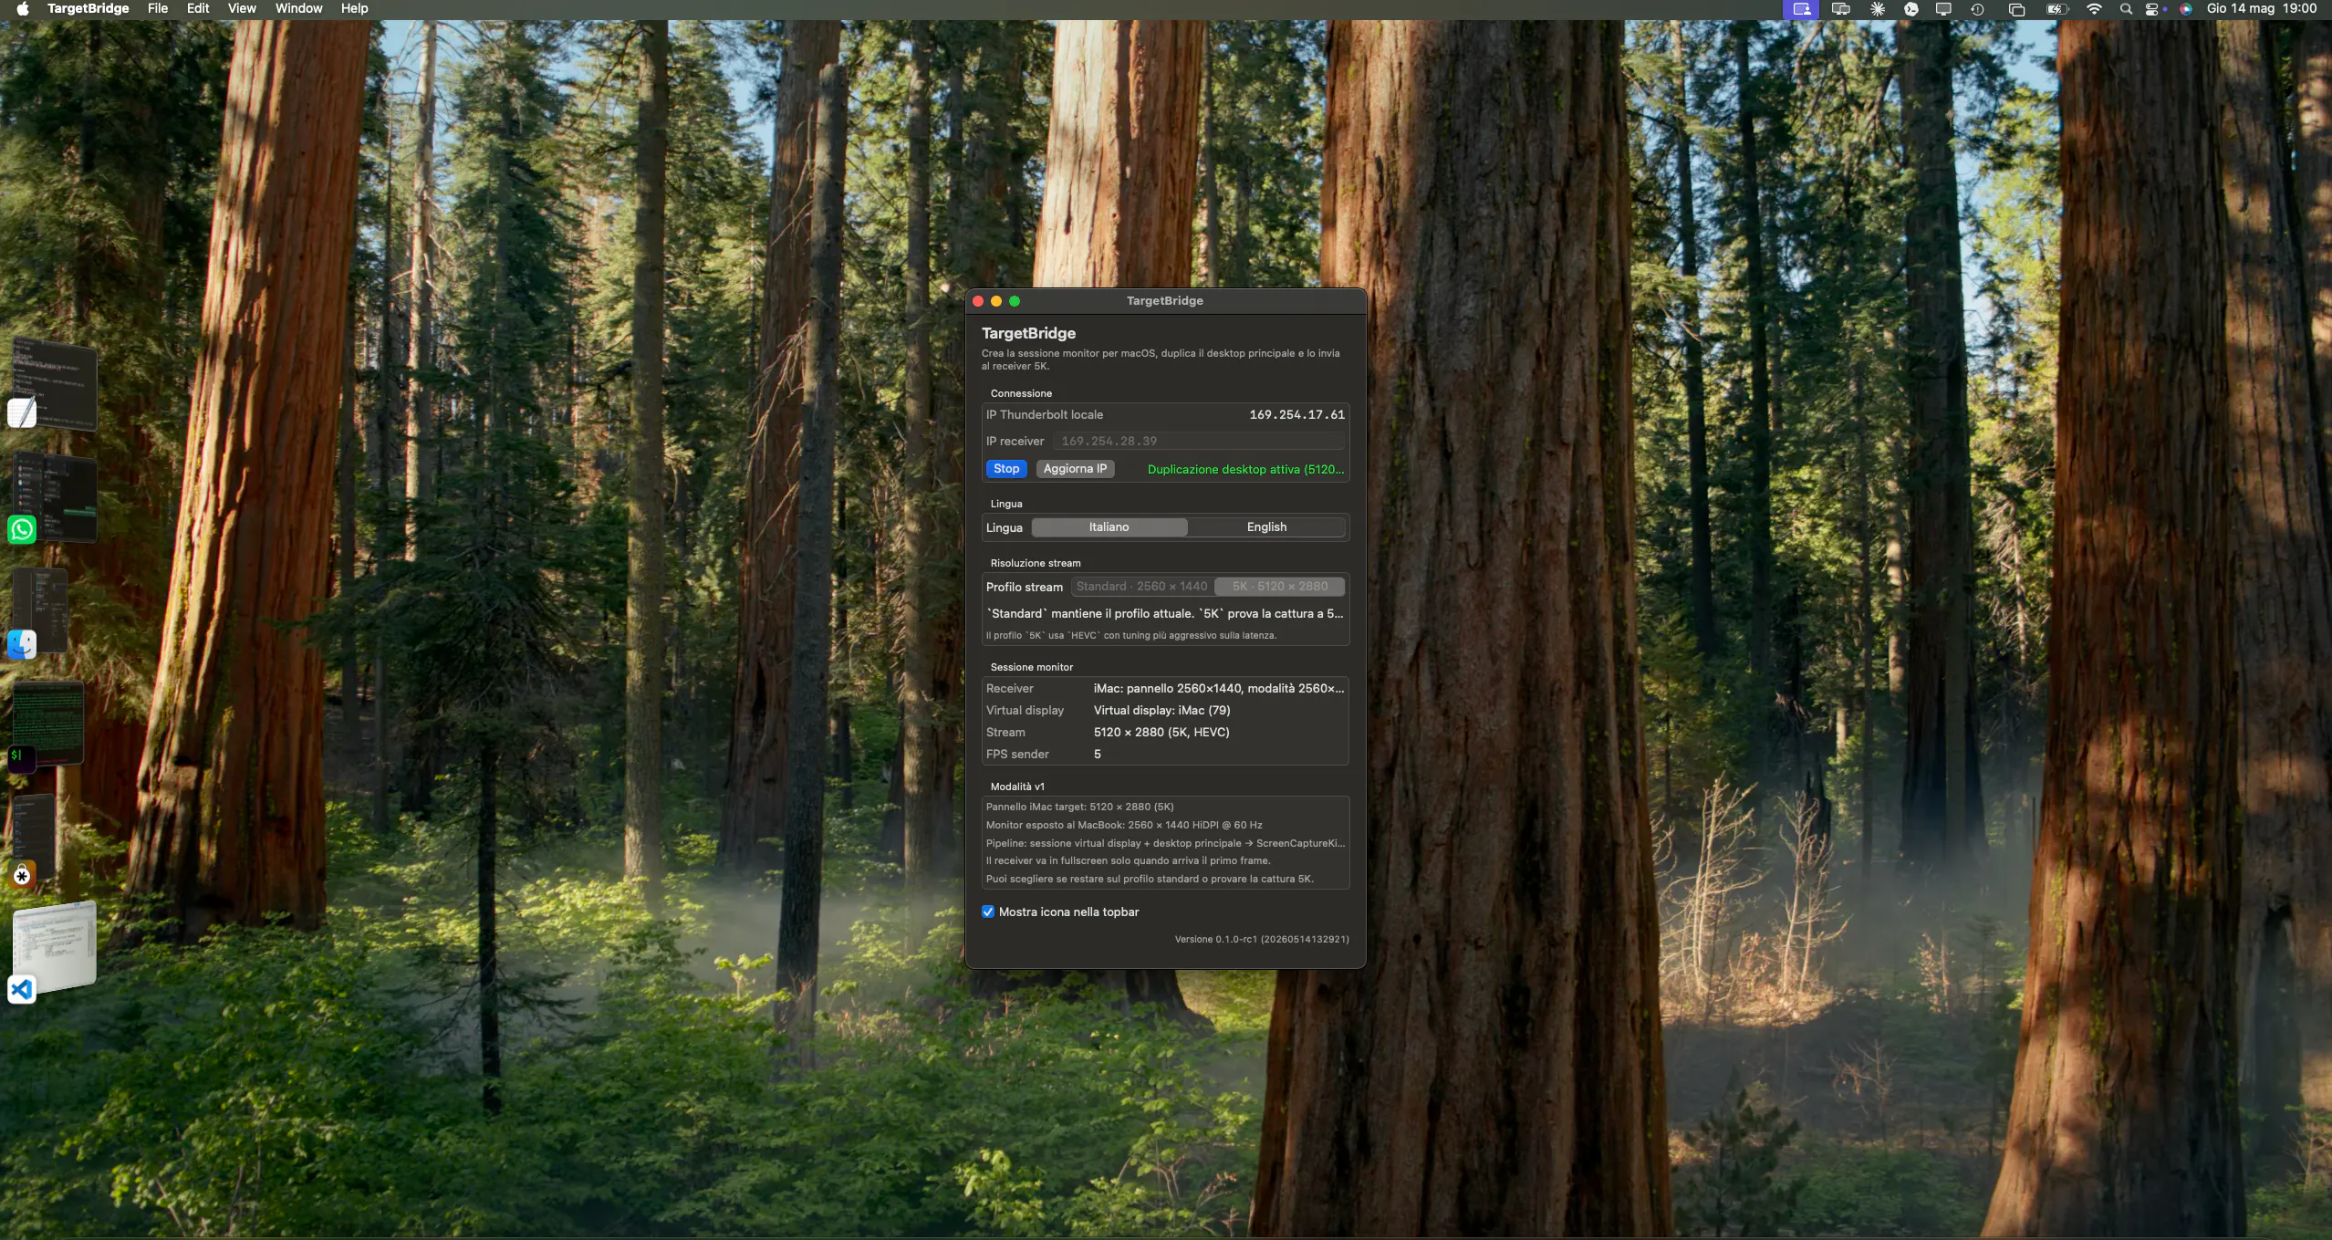
Task: Choose the 5K 5120 × 2880 stream profile
Action: pos(1279,586)
